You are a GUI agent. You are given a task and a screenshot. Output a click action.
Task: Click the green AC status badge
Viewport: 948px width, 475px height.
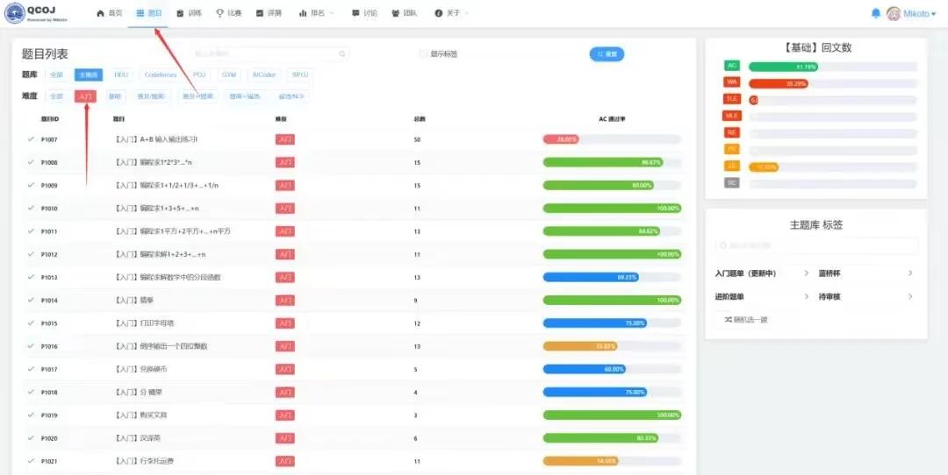pyautogui.click(x=732, y=66)
